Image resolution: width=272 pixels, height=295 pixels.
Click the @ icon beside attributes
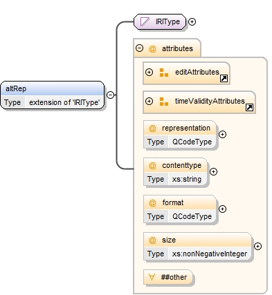click(x=152, y=48)
